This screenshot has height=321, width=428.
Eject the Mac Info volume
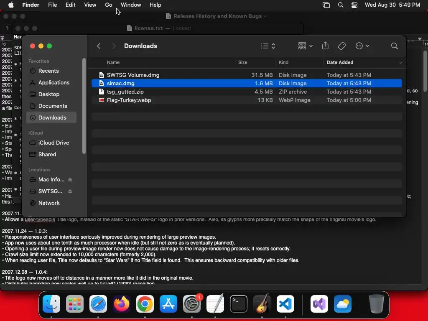tap(70, 180)
